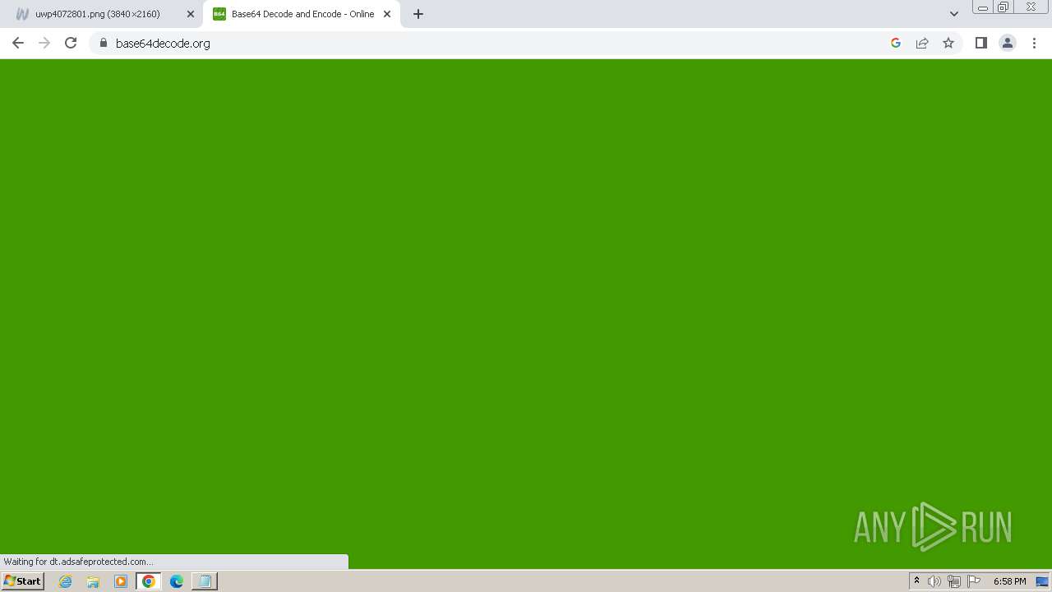The image size is (1052, 592).
Task: Open the Action Center flag icon
Action: click(974, 581)
